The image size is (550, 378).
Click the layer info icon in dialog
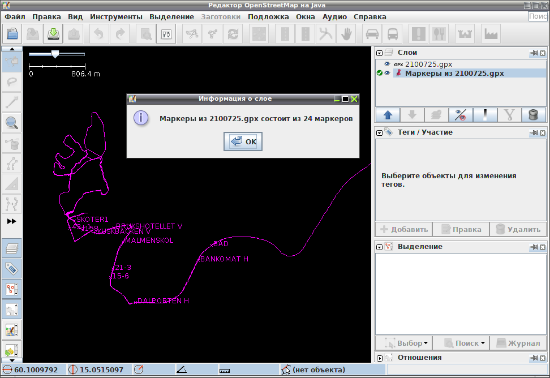[141, 118]
